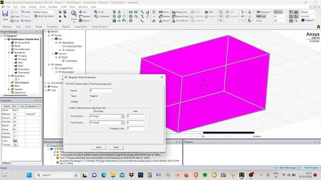Image resolution: width=321 pixels, height=180 pixels.
Task: Toggle Visible checkbox in array dialog
Action: [x=91, y=101]
